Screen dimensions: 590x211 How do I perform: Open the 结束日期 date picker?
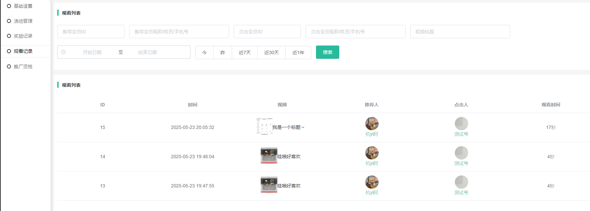click(x=147, y=52)
